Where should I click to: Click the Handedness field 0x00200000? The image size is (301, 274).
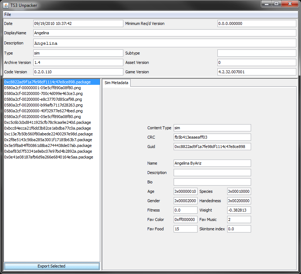239,201
